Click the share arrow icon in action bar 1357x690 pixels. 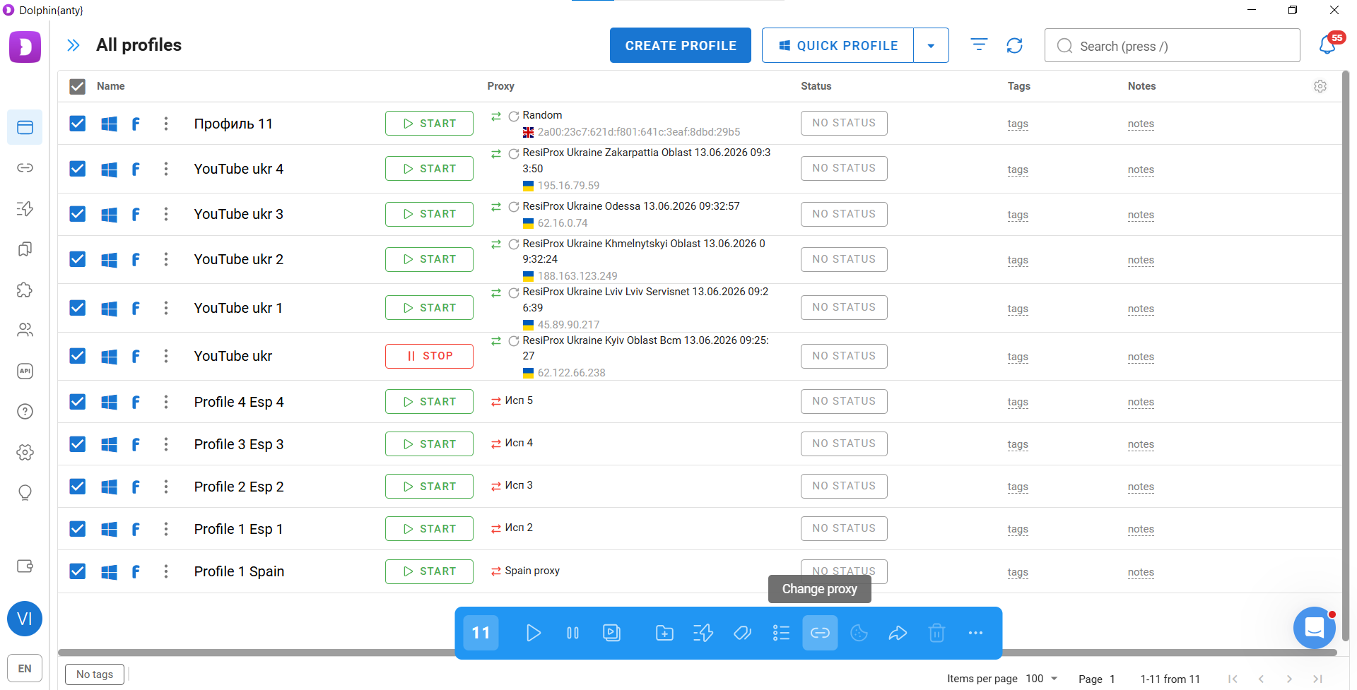[898, 633]
